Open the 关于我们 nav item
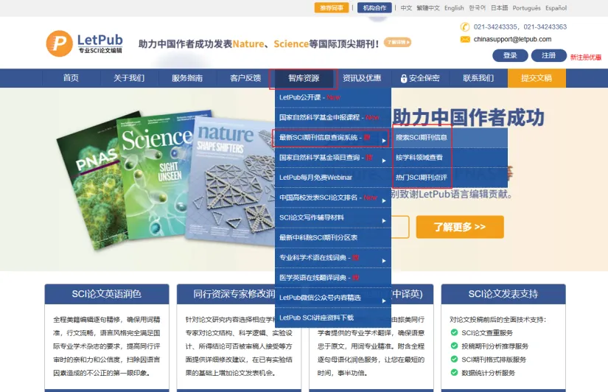The image size is (608, 392). pyautogui.click(x=129, y=78)
